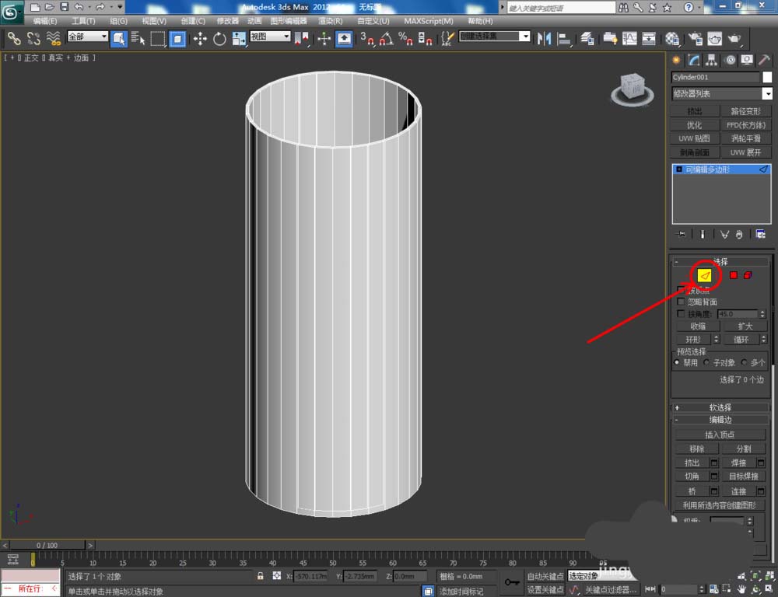778x597 pixels.
Task: Click the render teapot icon
Action: pyautogui.click(x=734, y=38)
